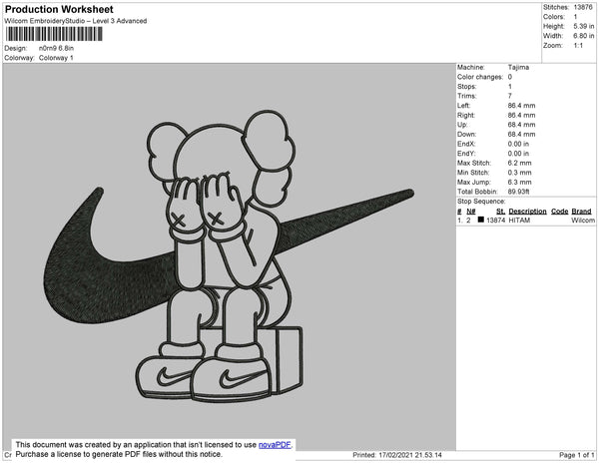
Task: Select the 'Page 1 of 1' footer text
Action: pyautogui.click(x=577, y=455)
